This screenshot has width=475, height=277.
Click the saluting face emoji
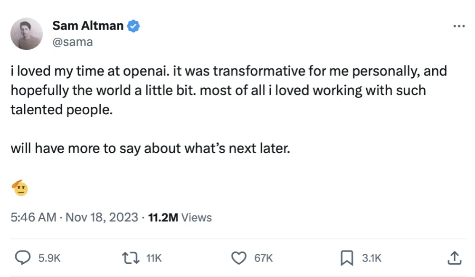20,189
